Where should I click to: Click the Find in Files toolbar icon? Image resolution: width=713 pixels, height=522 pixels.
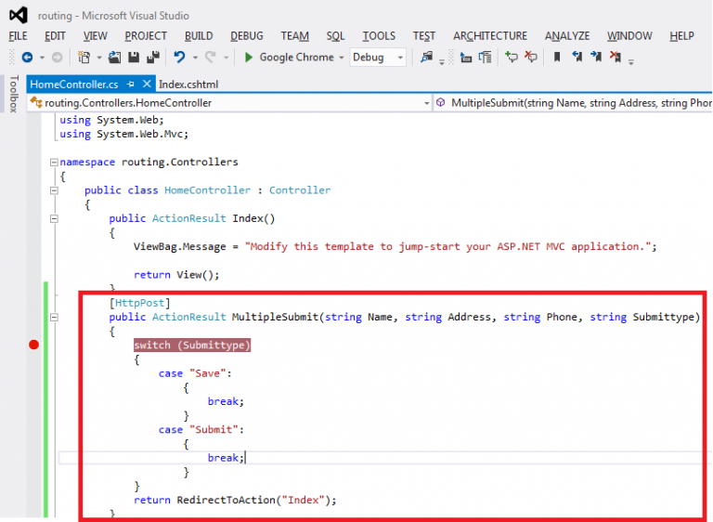(426, 58)
